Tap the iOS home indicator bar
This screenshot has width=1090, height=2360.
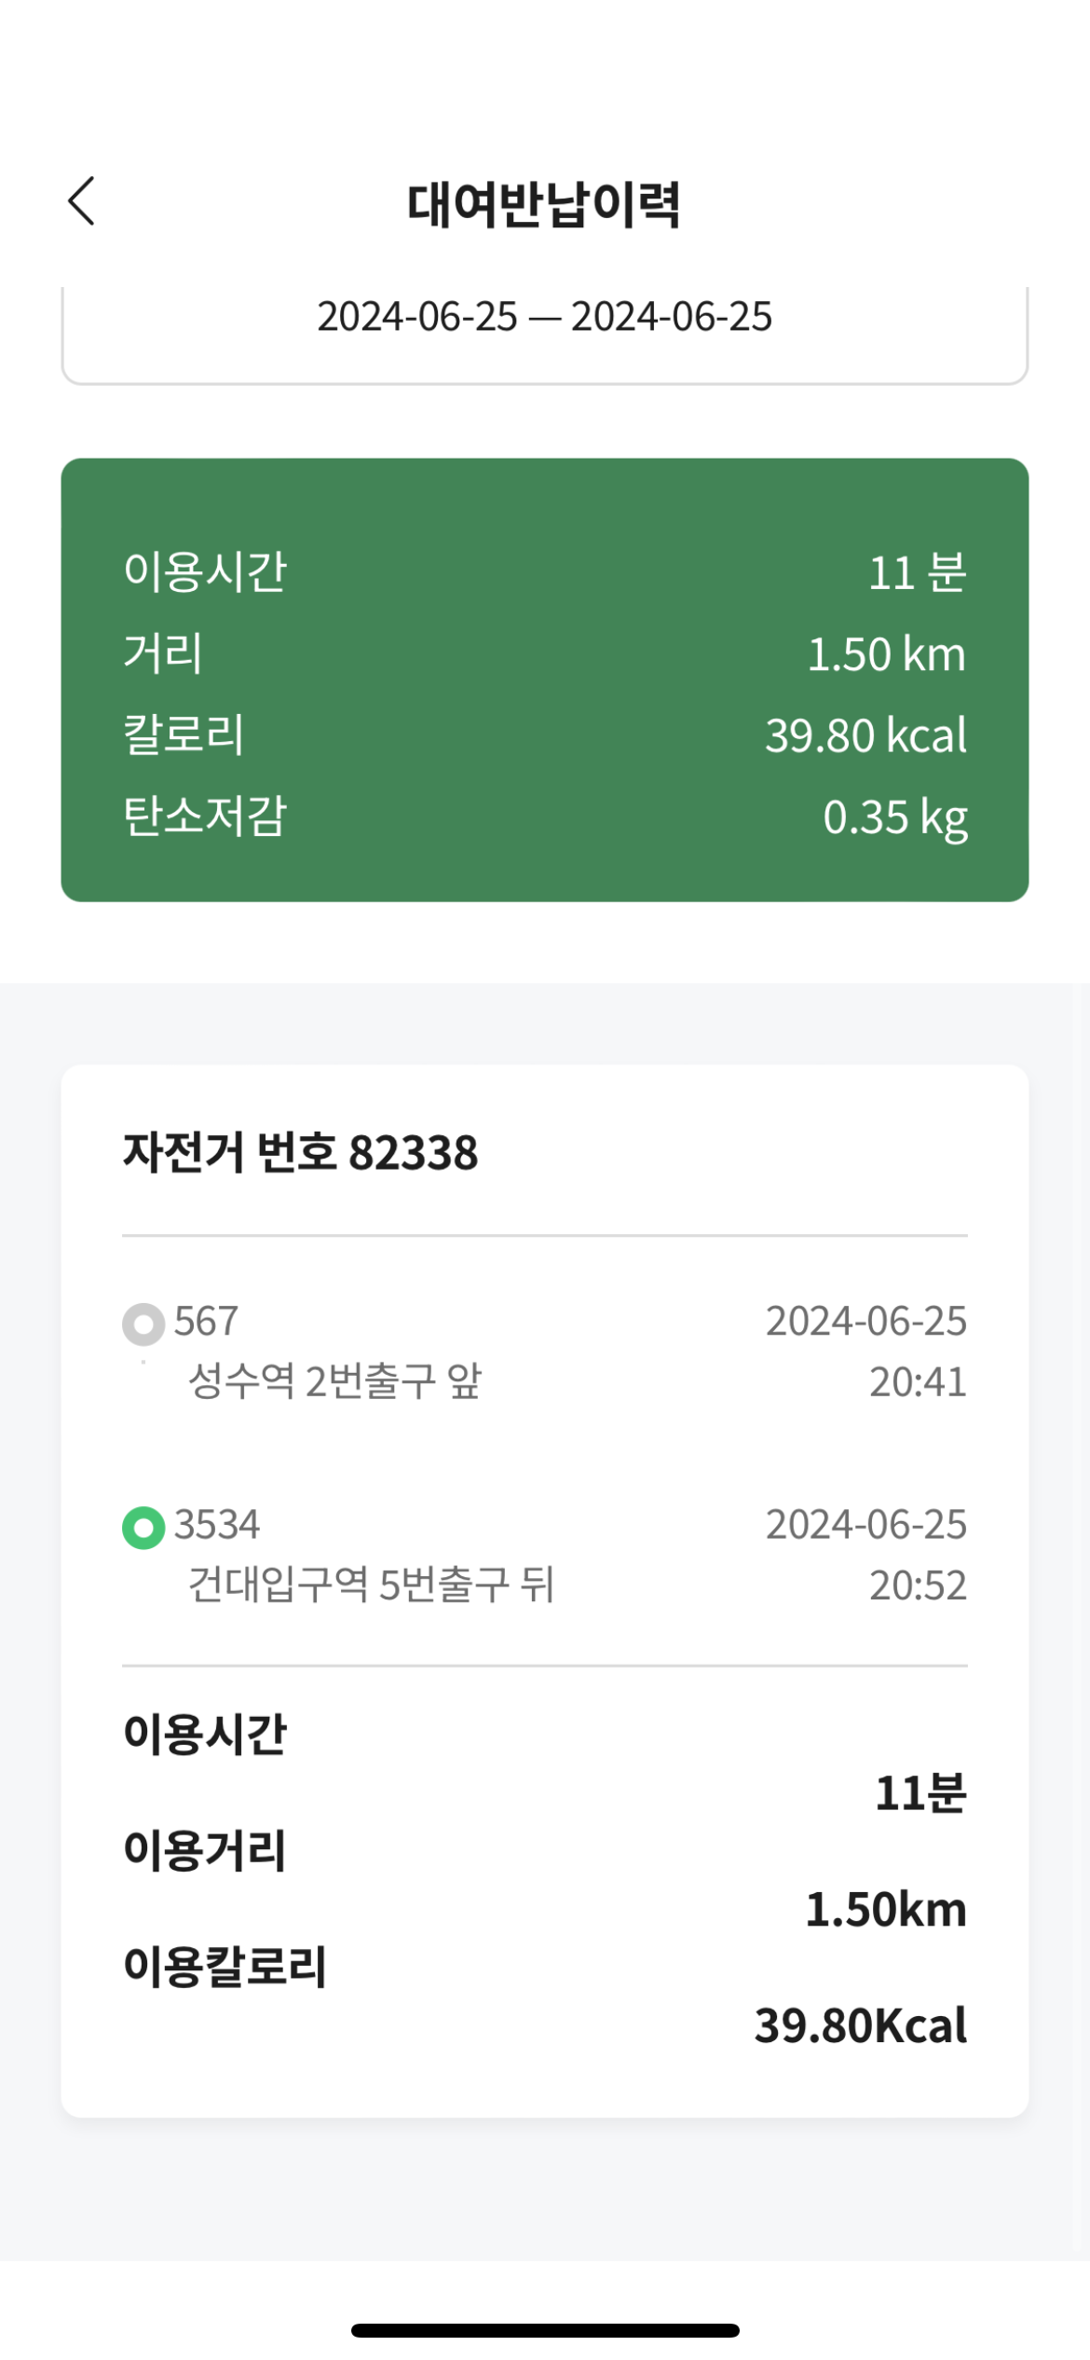click(x=545, y=2330)
